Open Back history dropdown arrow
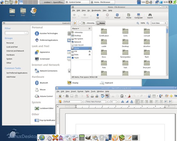This screenshot has width=177, height=141. point(79,16)
